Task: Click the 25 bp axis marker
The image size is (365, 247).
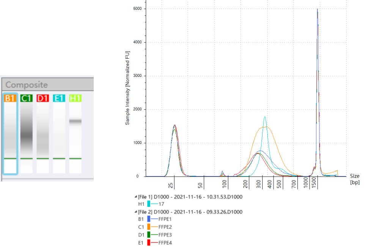Action: tap(171, 185)
